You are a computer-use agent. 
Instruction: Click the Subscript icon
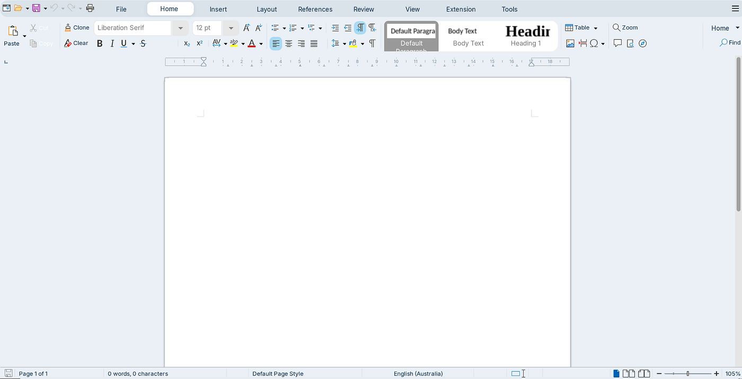[x=187, y=43]
